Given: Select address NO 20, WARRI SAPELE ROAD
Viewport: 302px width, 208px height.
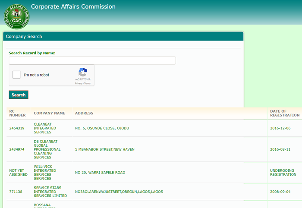Looking at the screenshot, I should tap(100, 173).
